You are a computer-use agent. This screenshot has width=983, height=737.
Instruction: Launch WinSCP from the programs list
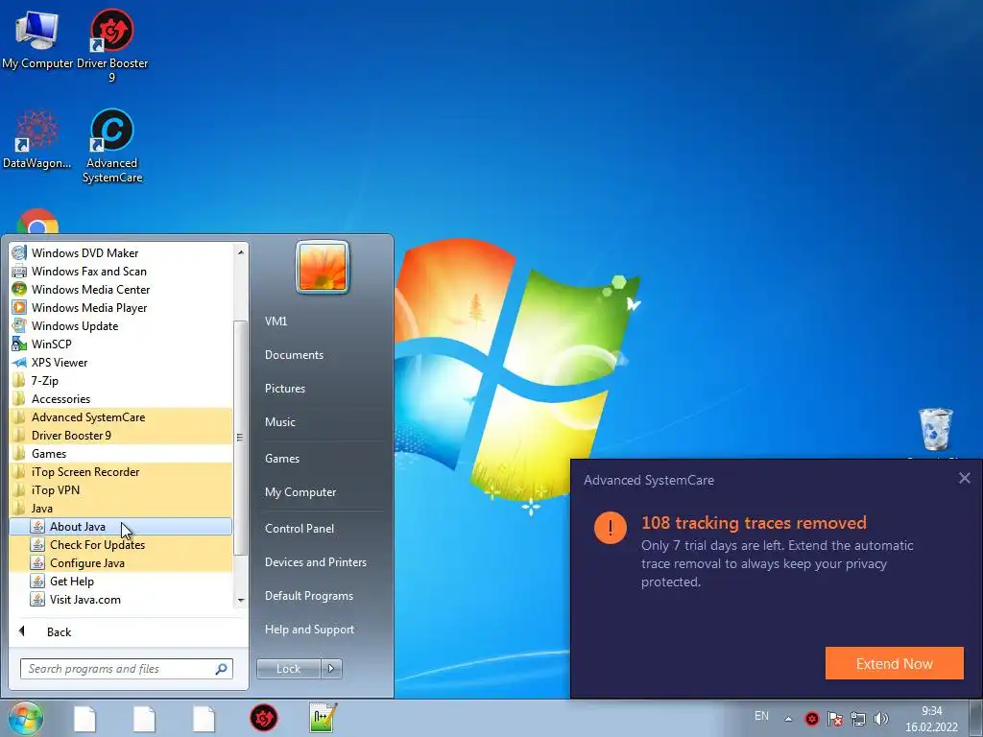coord(120,345)
